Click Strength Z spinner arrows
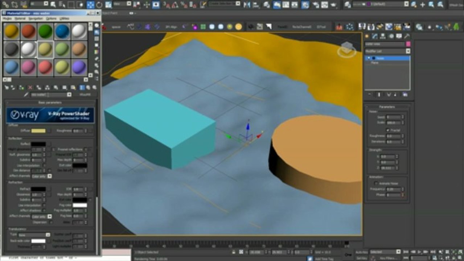Viewport: 464px width, 261px height. coord(397,168)
